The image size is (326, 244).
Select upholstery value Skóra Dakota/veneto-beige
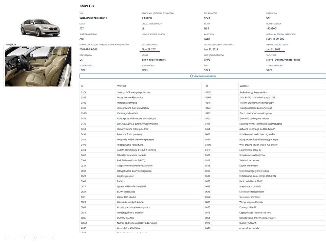(284, 60)
